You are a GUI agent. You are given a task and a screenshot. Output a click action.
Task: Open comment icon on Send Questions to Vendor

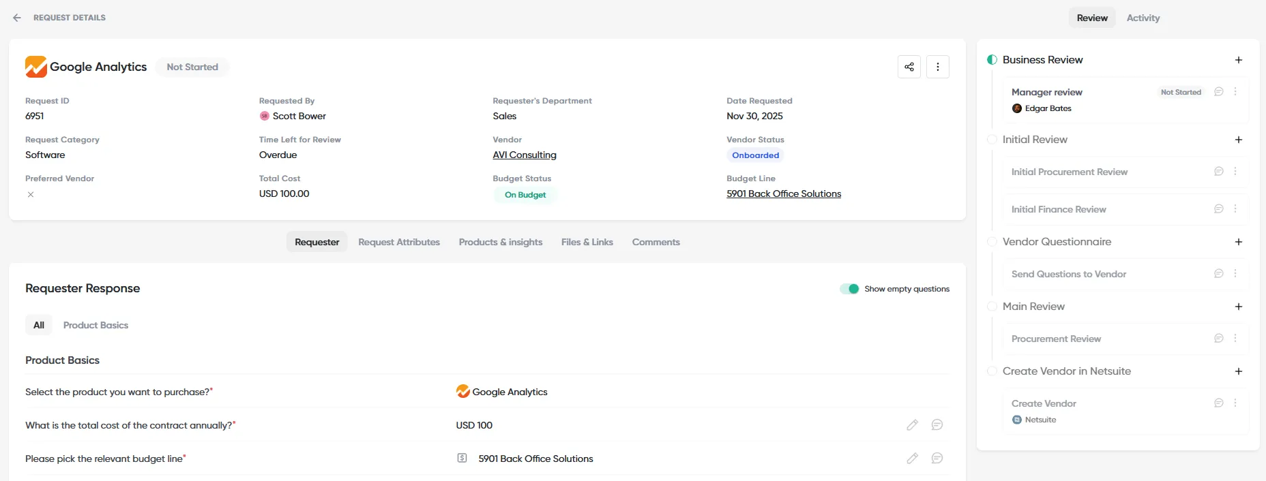[1219, 273]
